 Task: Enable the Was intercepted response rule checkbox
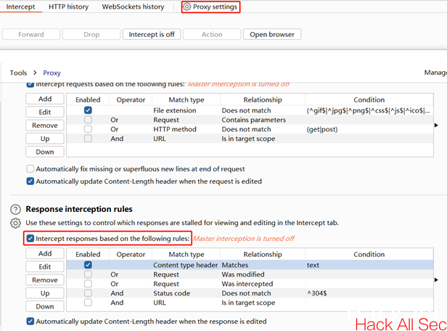[88, 283]
